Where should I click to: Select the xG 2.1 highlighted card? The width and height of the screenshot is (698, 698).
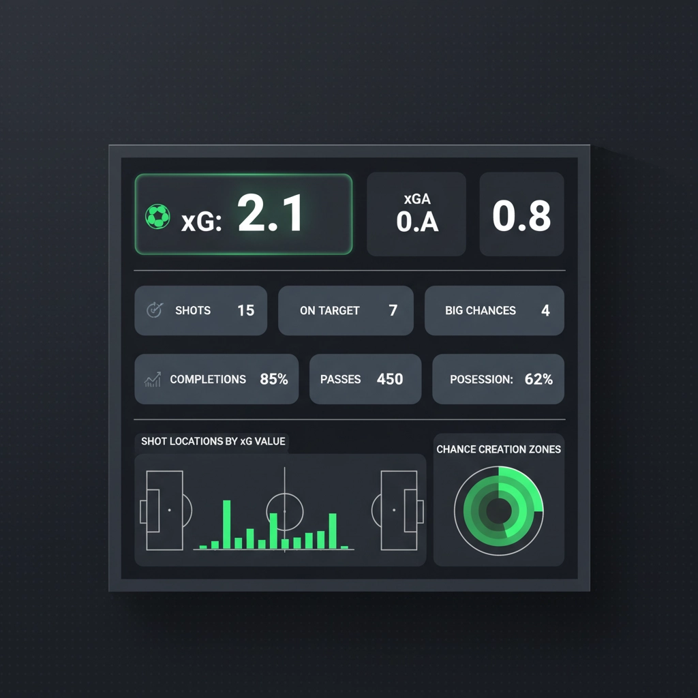click(243, 214)
